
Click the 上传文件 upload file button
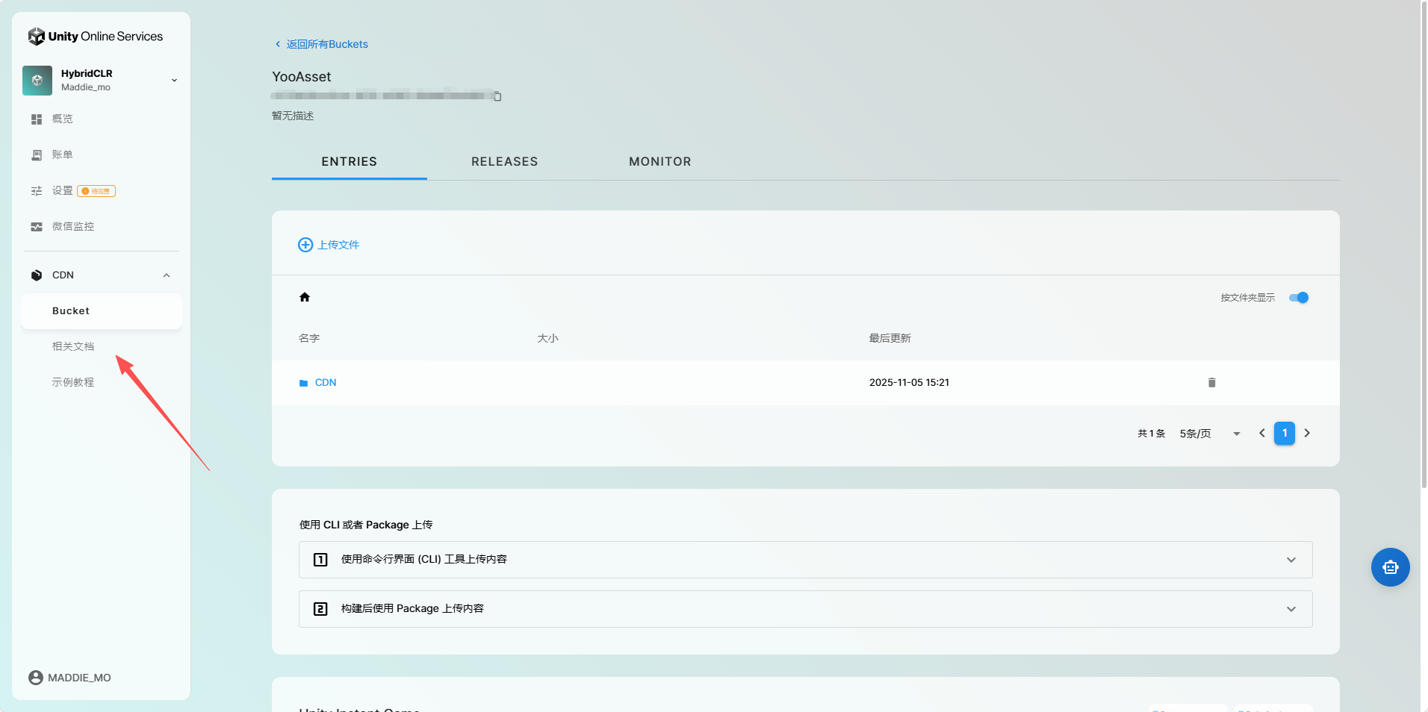click(329, 245)
